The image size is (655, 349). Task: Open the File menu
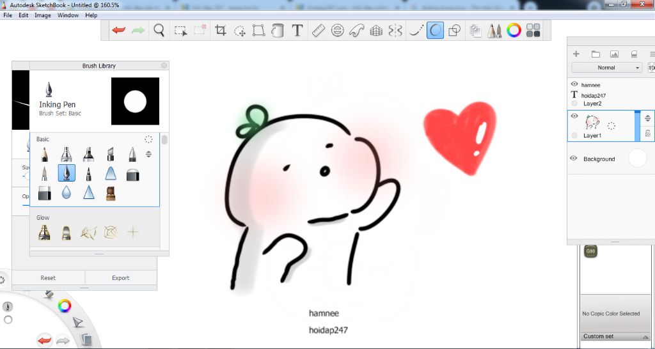coord(8,15)
